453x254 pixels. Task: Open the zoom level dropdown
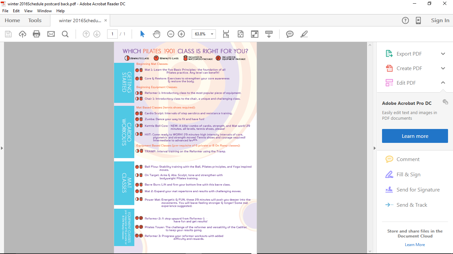click(212, 34)
